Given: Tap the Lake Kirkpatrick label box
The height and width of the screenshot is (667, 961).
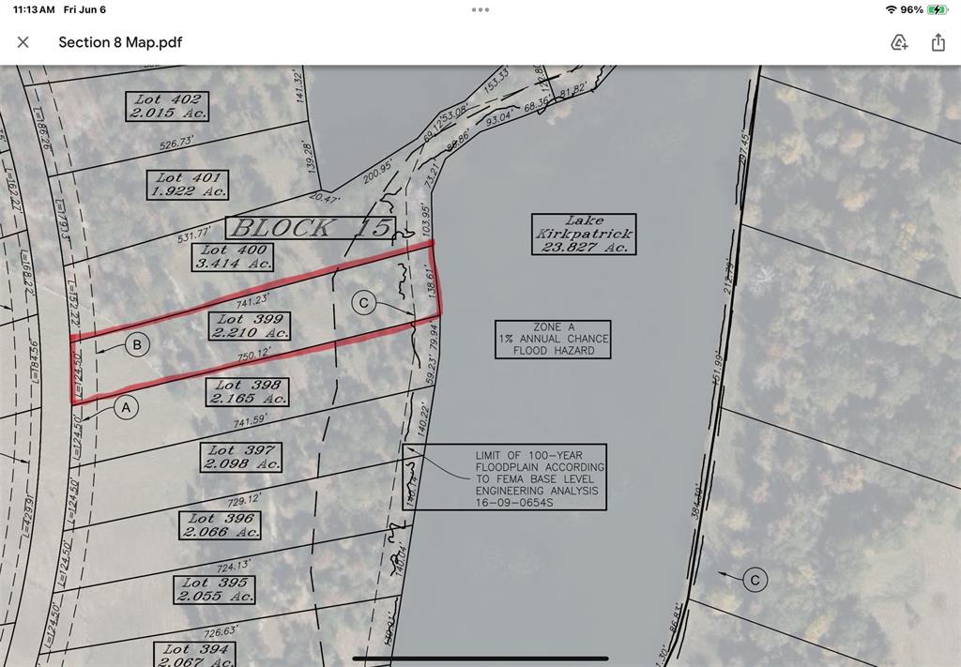Looking at the screenshot, I should [584, 234].
